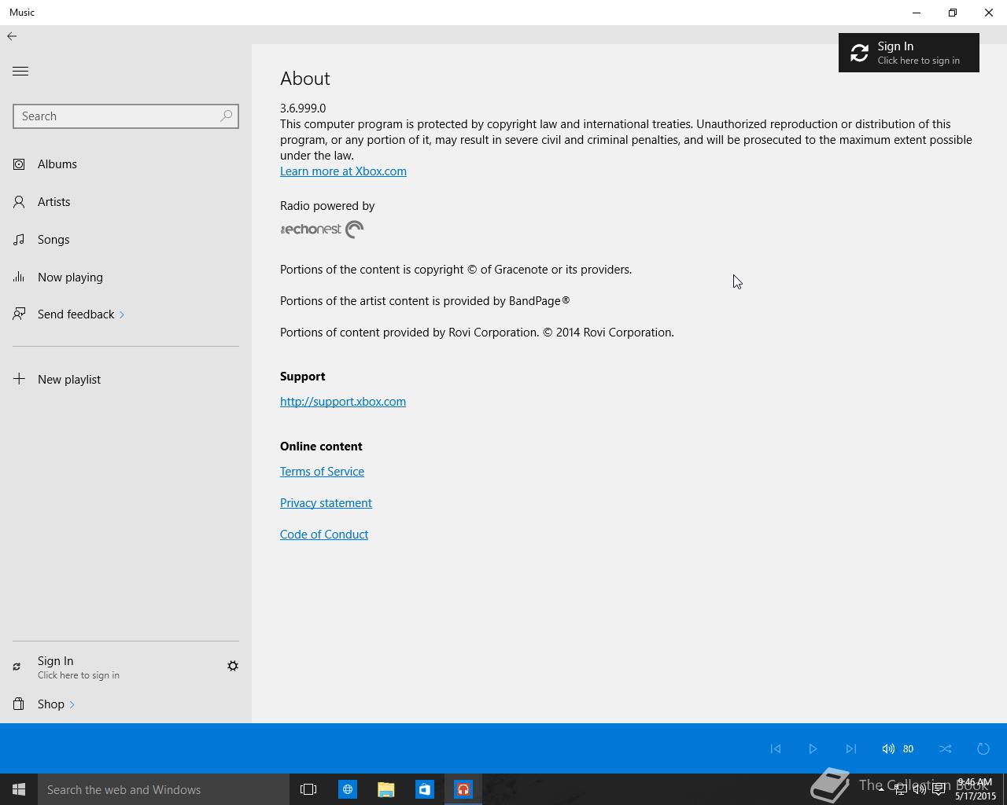The width and height of the screenshot is (1007, 805).
Task: Click the Send feedback icon
Action: 19,314
